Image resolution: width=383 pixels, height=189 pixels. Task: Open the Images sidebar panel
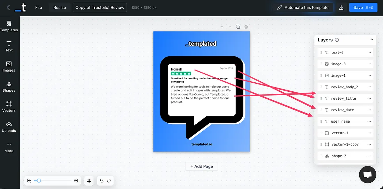(x=9, y=67)
